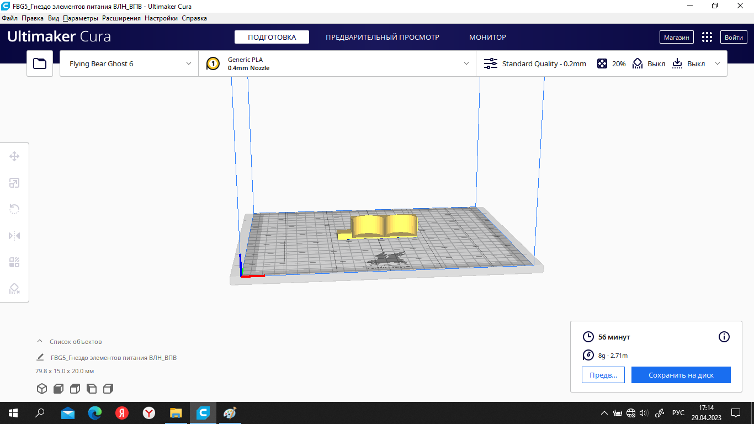Open clock and date in taskbar
754x424 pixels.
pos(706,413)
